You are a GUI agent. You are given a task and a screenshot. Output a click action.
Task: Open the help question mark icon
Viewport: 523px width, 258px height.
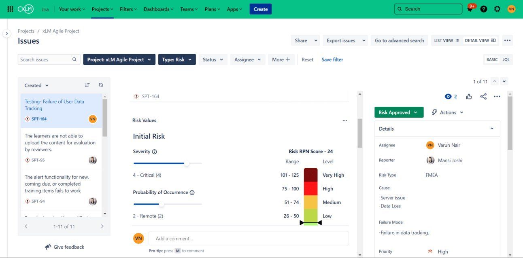(x=484, y=9)
